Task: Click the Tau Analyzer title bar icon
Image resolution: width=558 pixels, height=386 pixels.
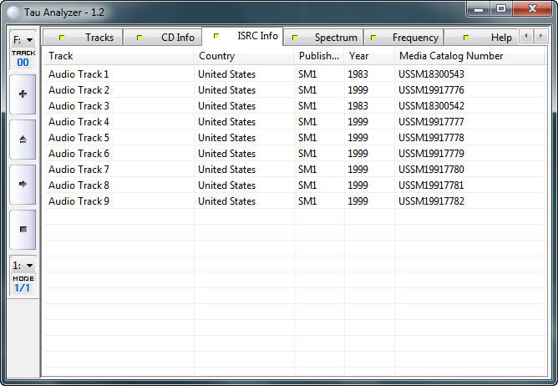Action: tap(13, 11)
